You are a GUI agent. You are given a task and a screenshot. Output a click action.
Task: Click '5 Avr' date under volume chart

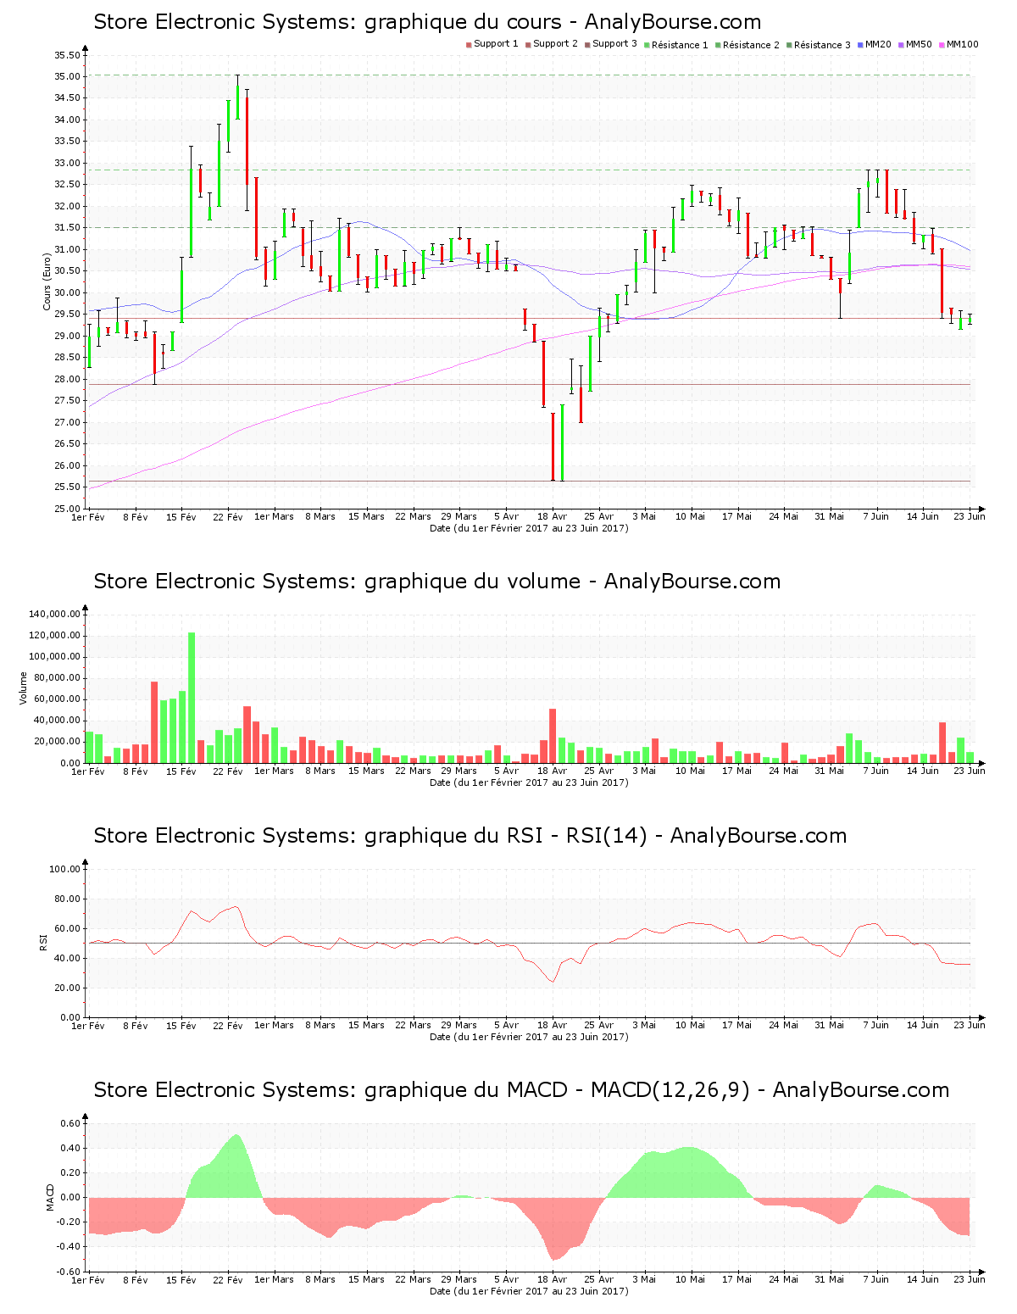506,771
